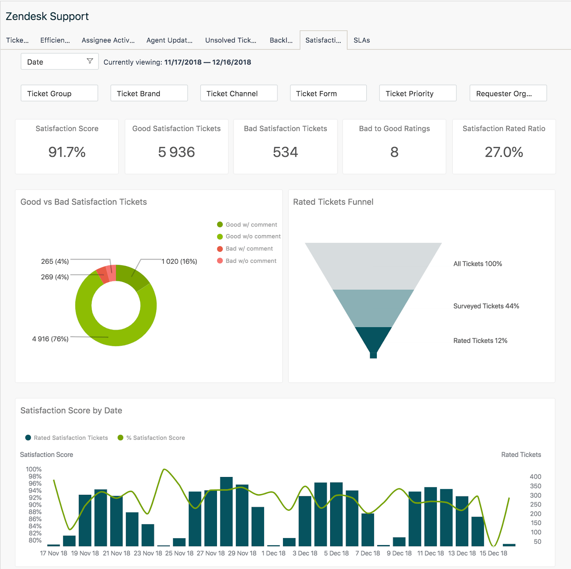Click the Zendesk Support heading

47,16
